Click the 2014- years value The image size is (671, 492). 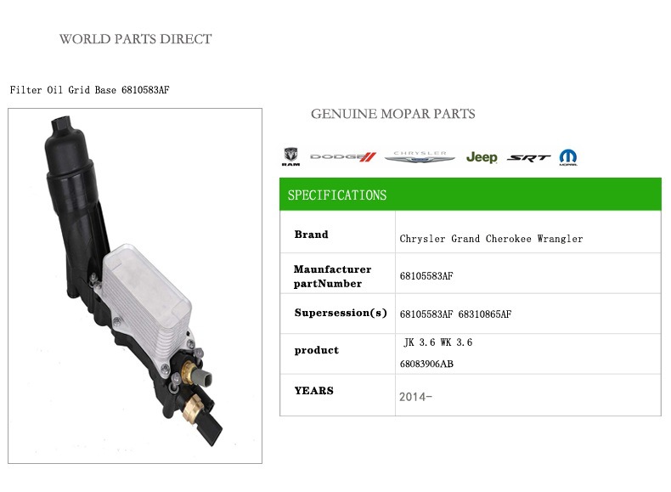pos(415,397)
